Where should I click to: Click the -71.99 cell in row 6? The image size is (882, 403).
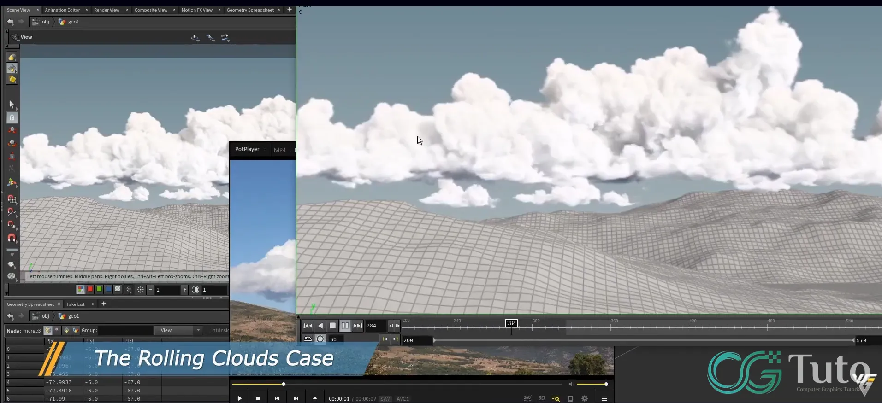click(x=64, y=399)
